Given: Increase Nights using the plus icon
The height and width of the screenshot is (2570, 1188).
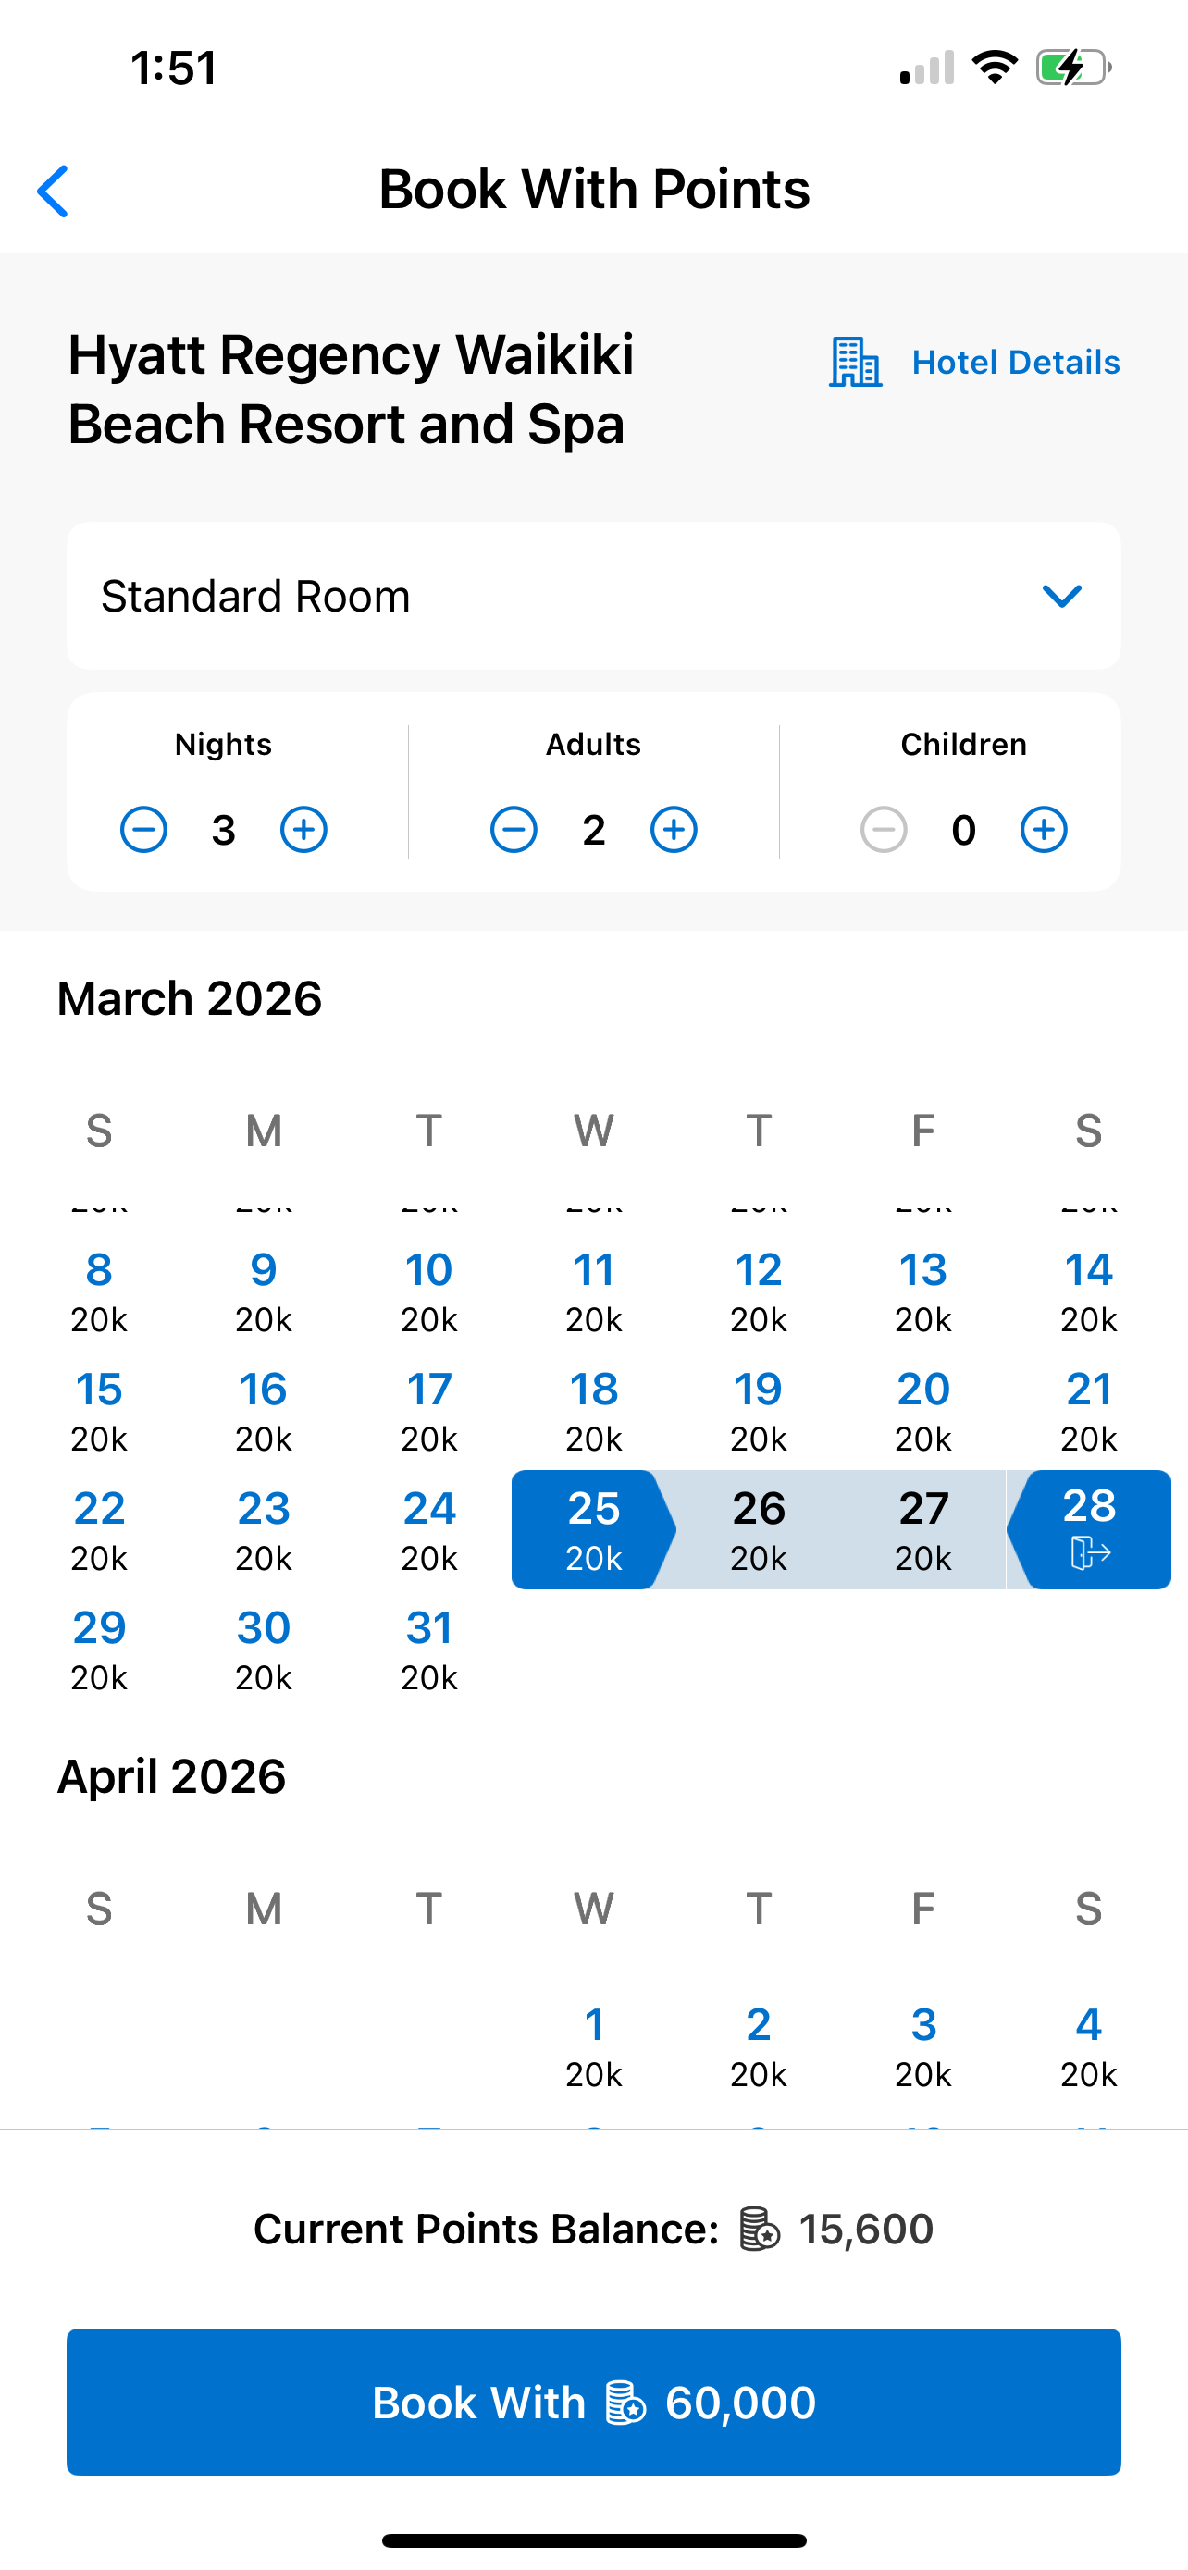Looking at the screenshot, I should click(304, 828).
